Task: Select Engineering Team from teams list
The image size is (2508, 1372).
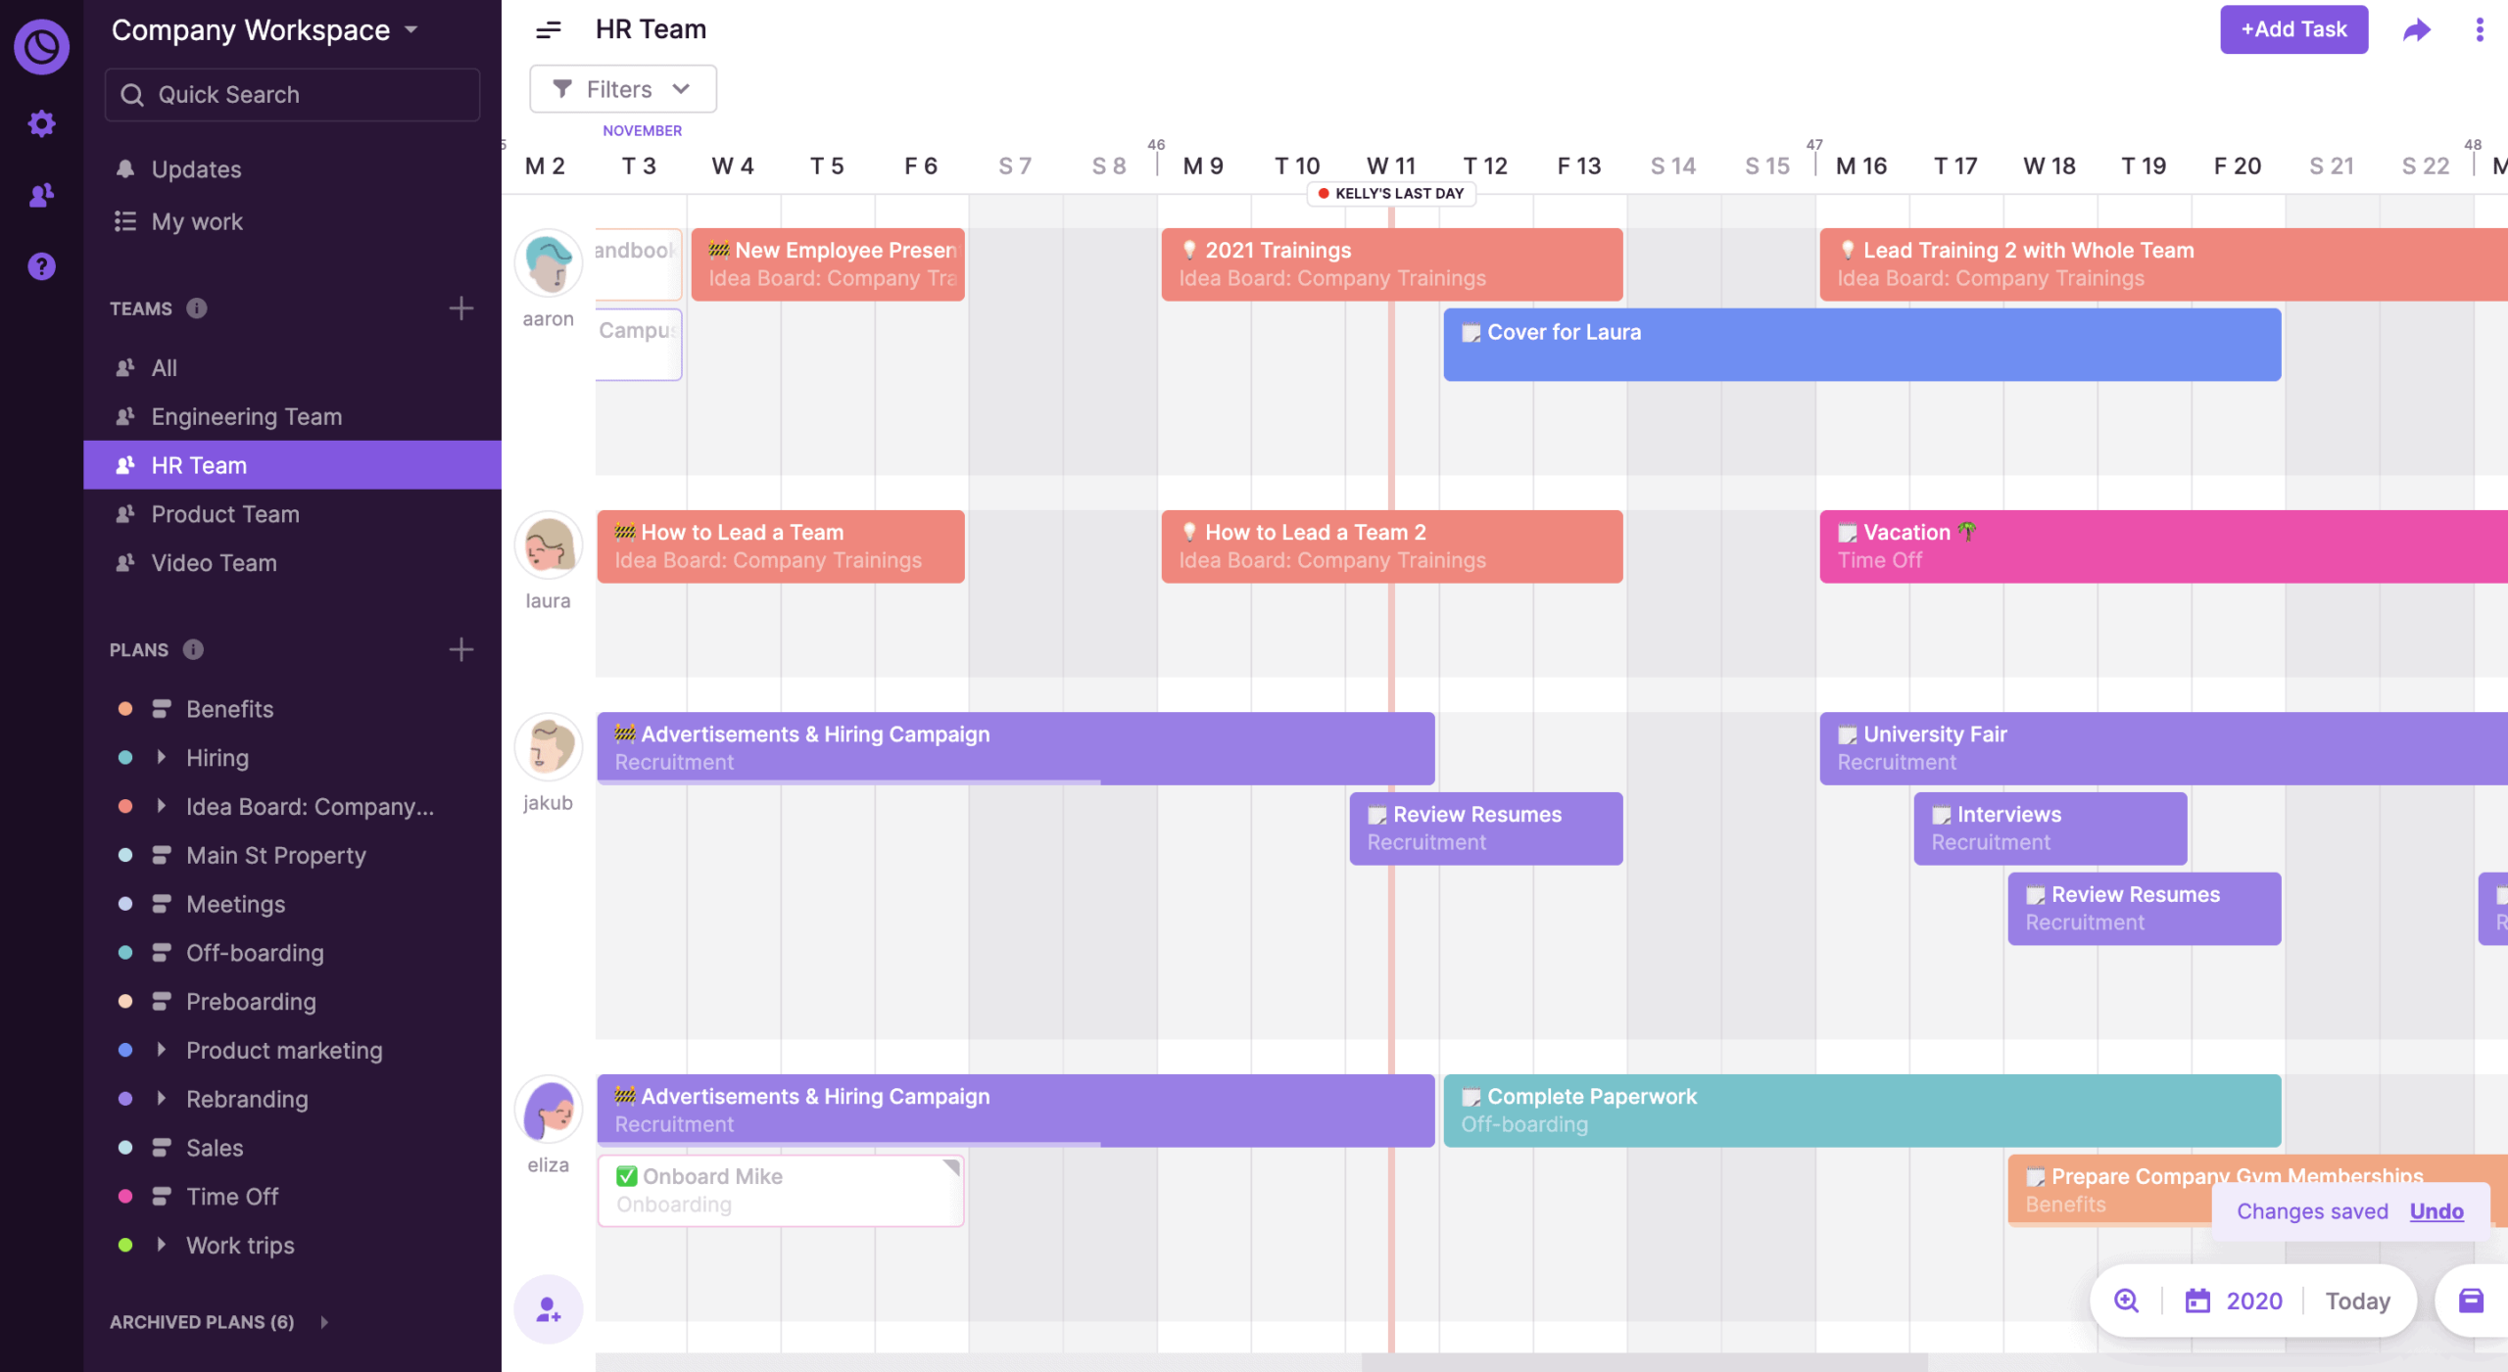Action: coord(247,415)
